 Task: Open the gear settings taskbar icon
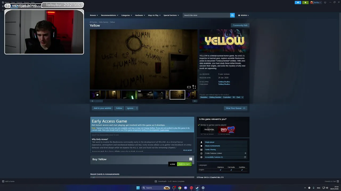coord(203,188)
